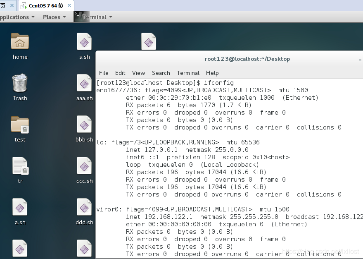Screen dimensions: 363x259
Task: Click the terminal title root123@localhost:~/Desktop
Action: coord(247,59)
